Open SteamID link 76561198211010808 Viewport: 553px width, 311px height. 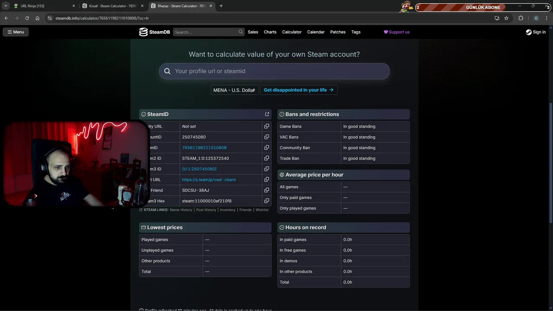204,148
